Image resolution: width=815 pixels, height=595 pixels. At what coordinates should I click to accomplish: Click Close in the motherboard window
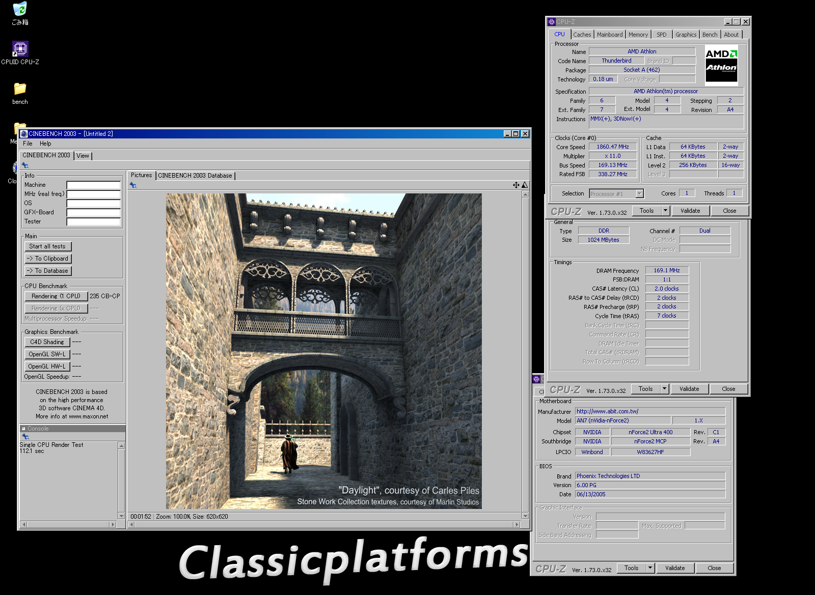(x=714, y=568)
